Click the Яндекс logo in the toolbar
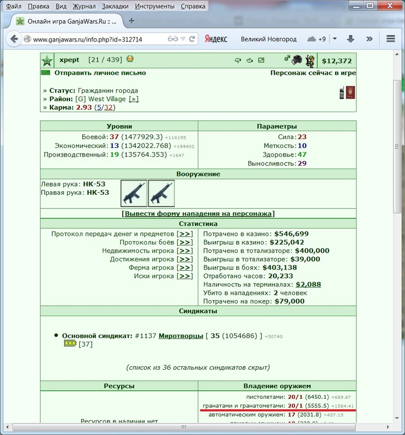This screenshot has height=435, width=405. click(x=216, y=39)
